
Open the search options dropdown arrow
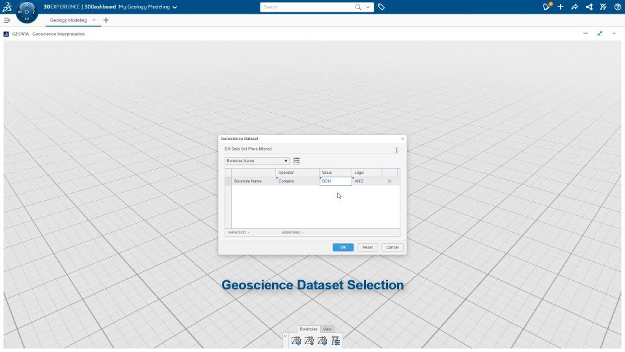click(368, 7)
